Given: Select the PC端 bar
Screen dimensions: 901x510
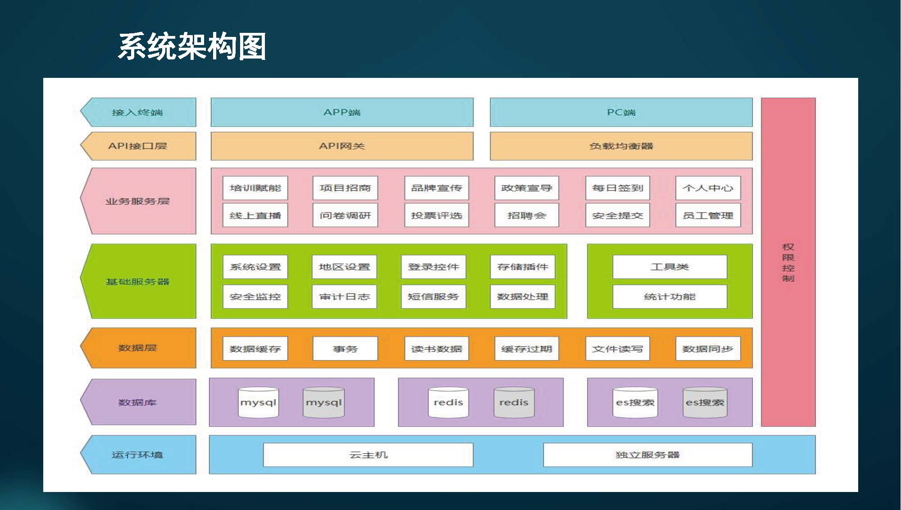Looking at the screenshot, I should click(x=621, y=112).
